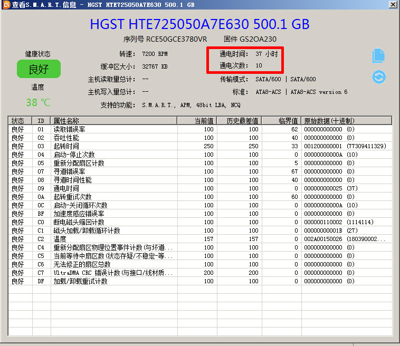Click threshold value 62 in 读取错误率 row

pyautogui.click(x=294, y=129)
